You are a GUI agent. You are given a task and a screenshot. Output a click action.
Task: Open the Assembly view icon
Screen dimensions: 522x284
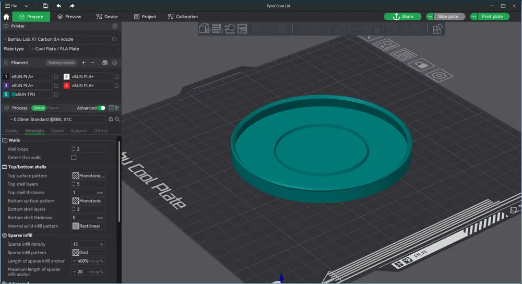pos(437,29)
